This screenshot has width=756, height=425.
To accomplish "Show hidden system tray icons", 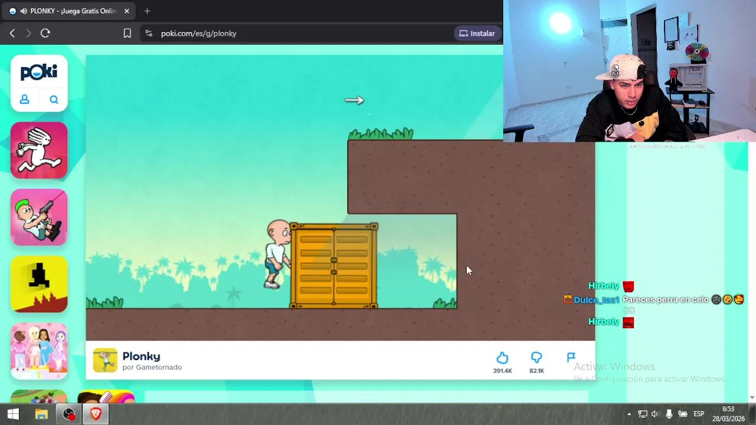I will click(x=629, y=414).
